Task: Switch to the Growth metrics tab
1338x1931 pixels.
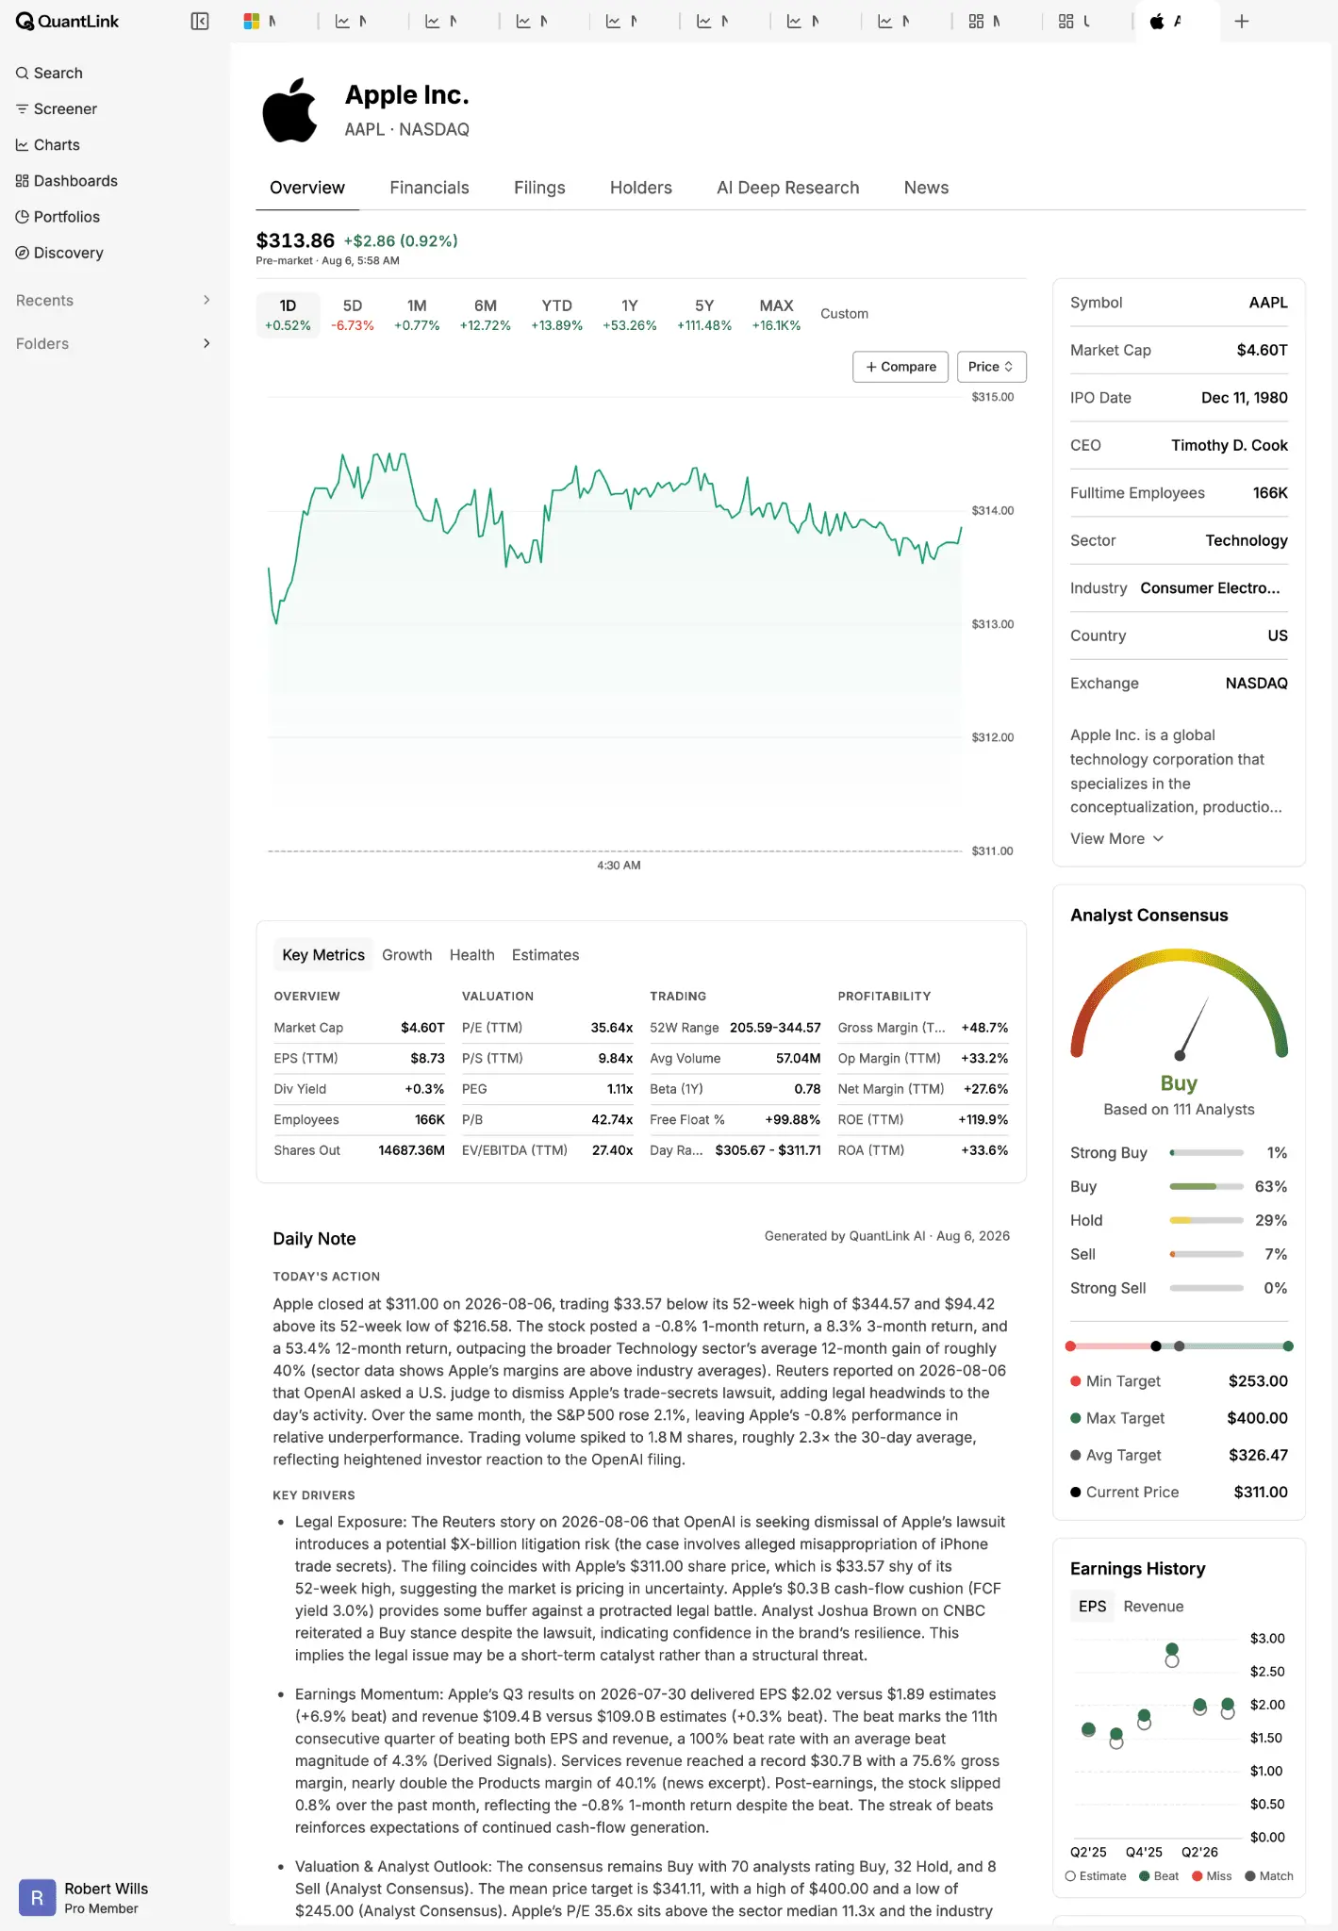Action: [x=406, y=955]
